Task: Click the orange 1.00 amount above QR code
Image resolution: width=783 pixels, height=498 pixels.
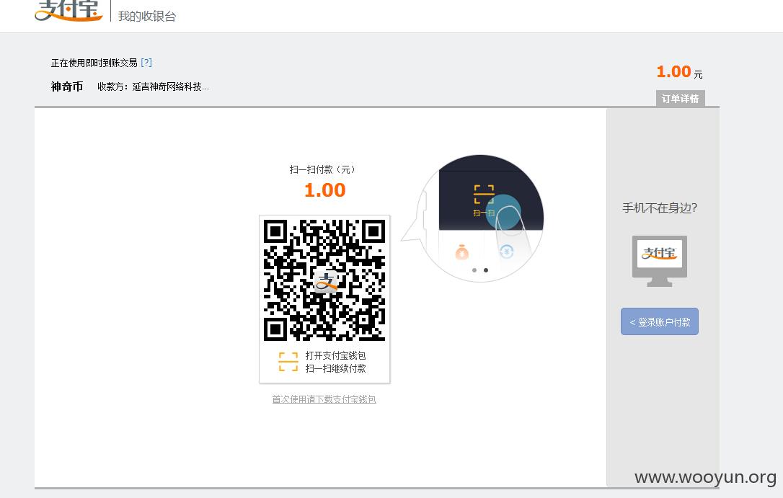Action: [x=325, y=190]
